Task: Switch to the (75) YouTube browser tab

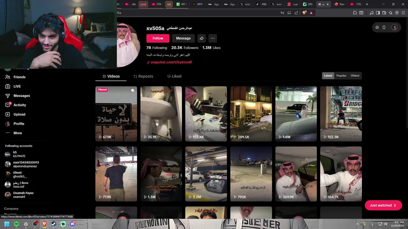Action: tap(355, 4)
